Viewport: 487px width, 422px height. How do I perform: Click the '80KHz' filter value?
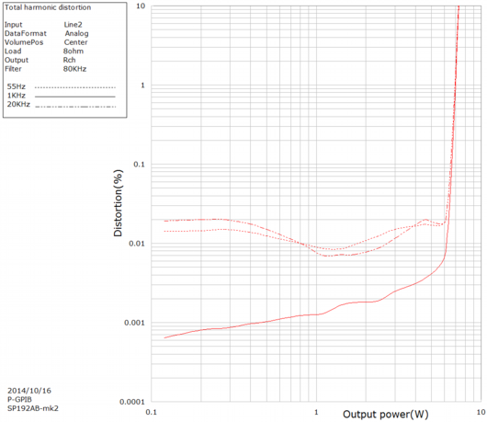[x=74, y=69]
